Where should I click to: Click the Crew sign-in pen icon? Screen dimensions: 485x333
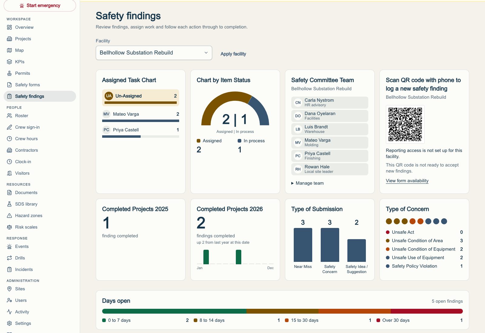(x=9, y=127)
